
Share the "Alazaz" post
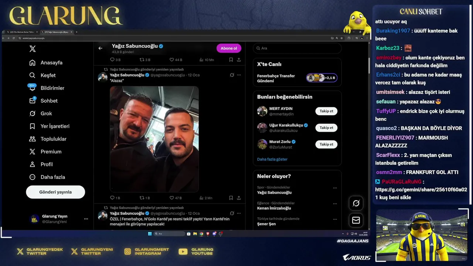[239, 198]
